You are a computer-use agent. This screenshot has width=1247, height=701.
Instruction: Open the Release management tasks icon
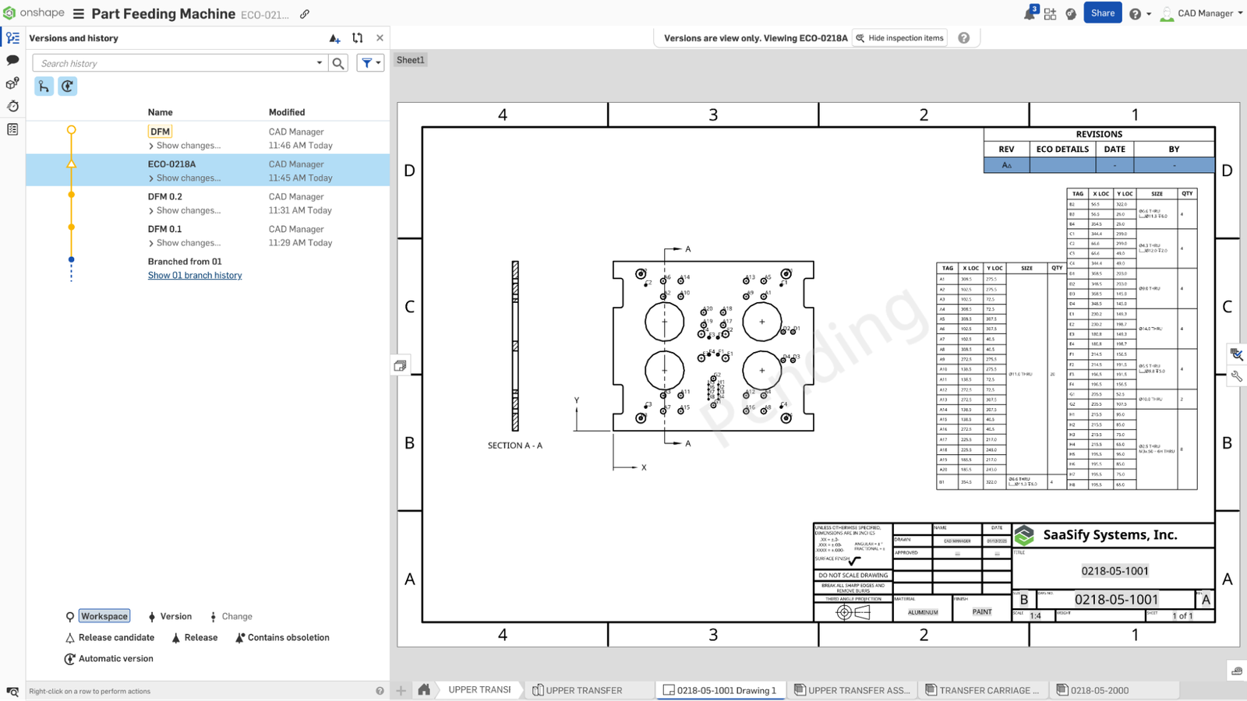tap(12, 129)
